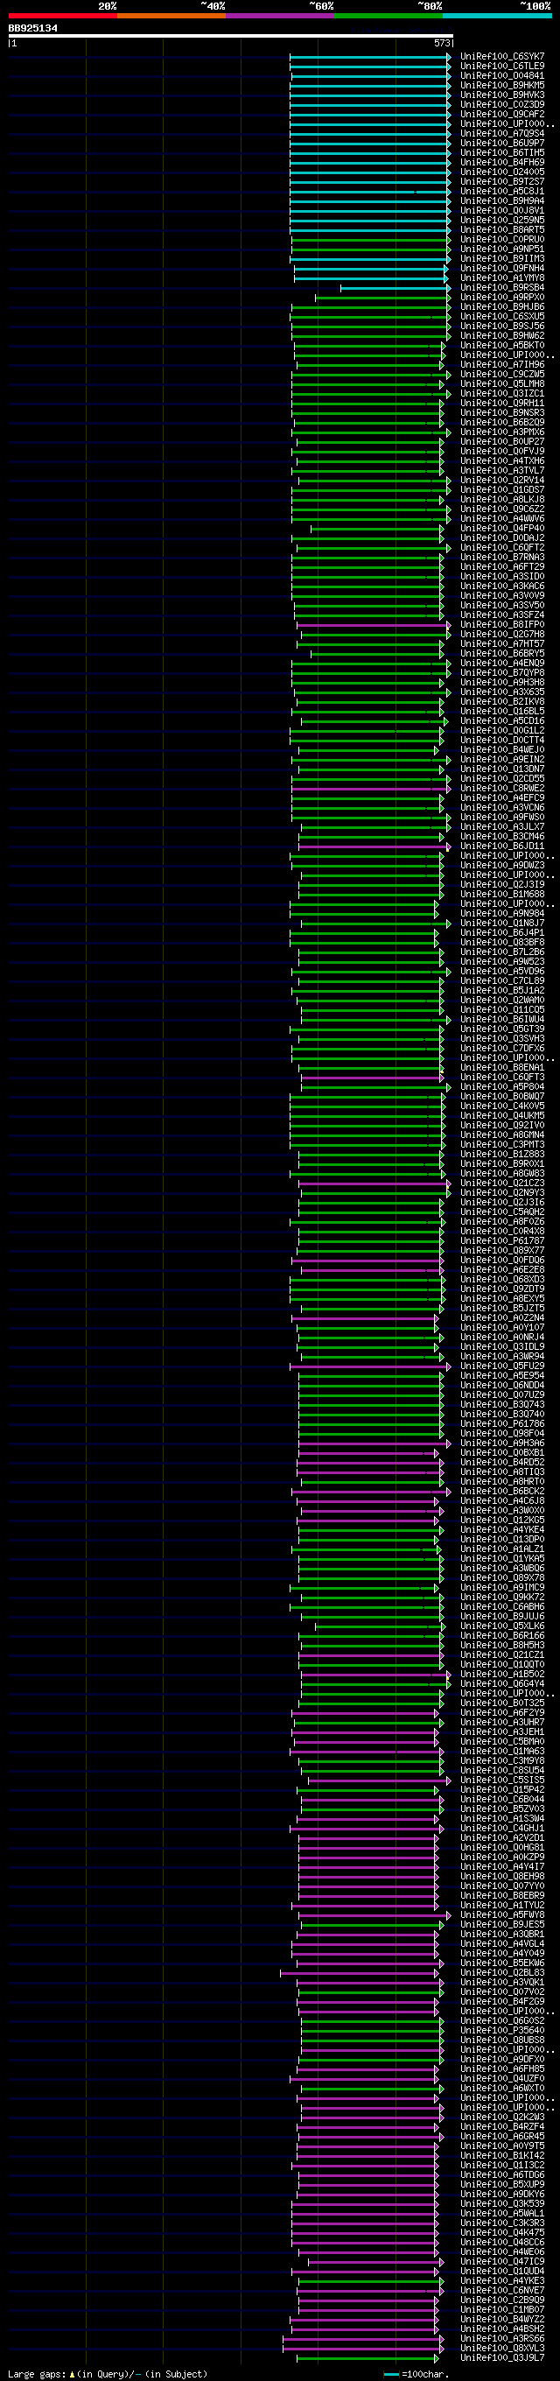Select label UniRef100_Q12KG5
Screen dimensions: 560x2381
503,1521
